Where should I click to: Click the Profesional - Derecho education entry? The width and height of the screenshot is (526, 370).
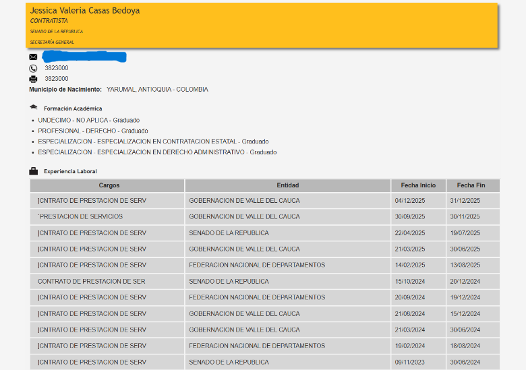(x=92, y=131)
